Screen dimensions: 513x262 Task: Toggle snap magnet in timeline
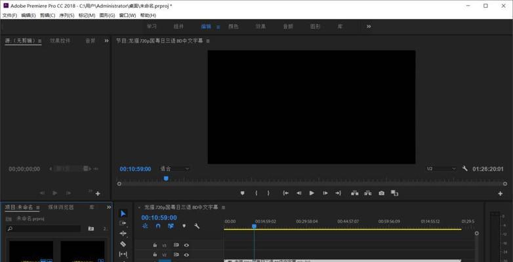pyautogui.click(x=157, y=226)
